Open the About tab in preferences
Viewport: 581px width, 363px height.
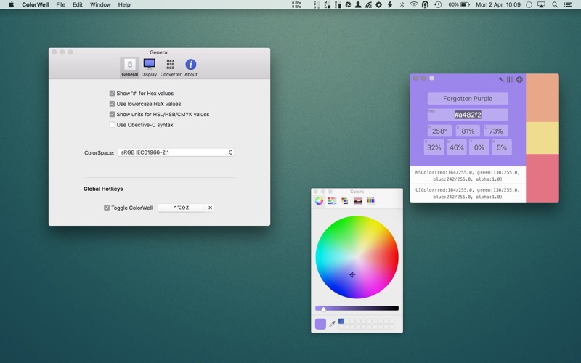pos(191,68)
